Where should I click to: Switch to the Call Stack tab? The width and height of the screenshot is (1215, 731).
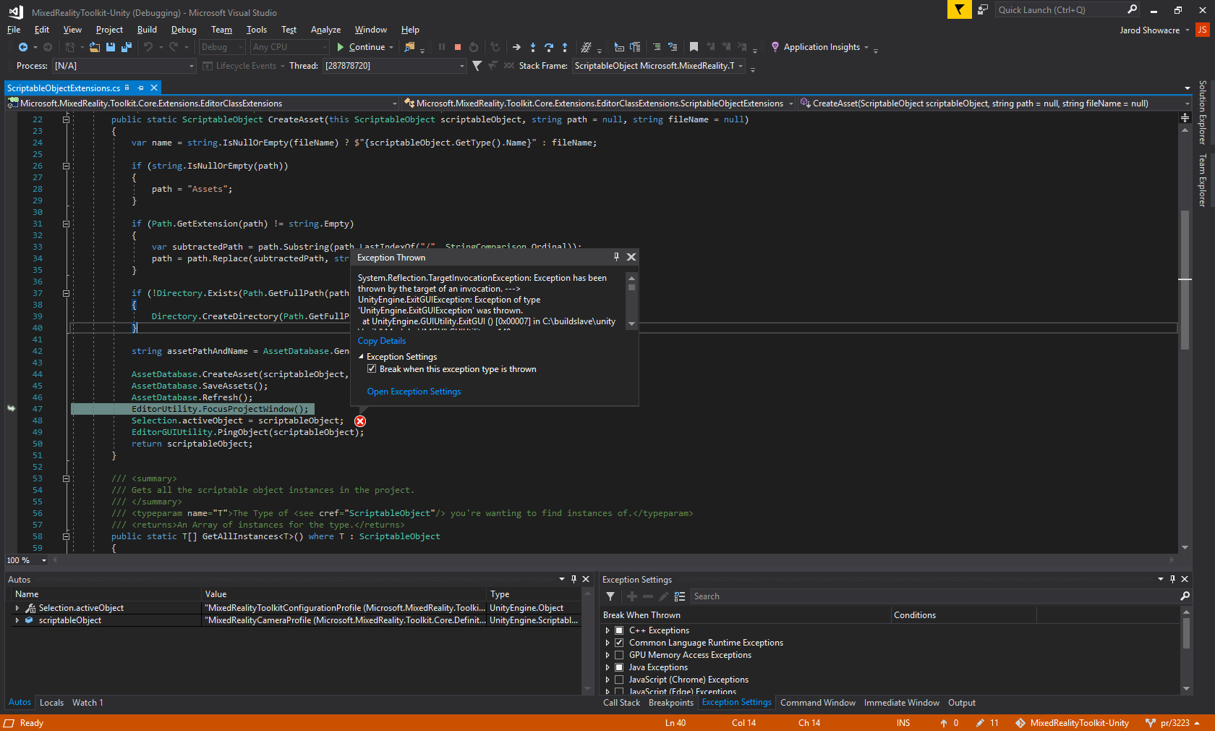click(x=621, y=702)
